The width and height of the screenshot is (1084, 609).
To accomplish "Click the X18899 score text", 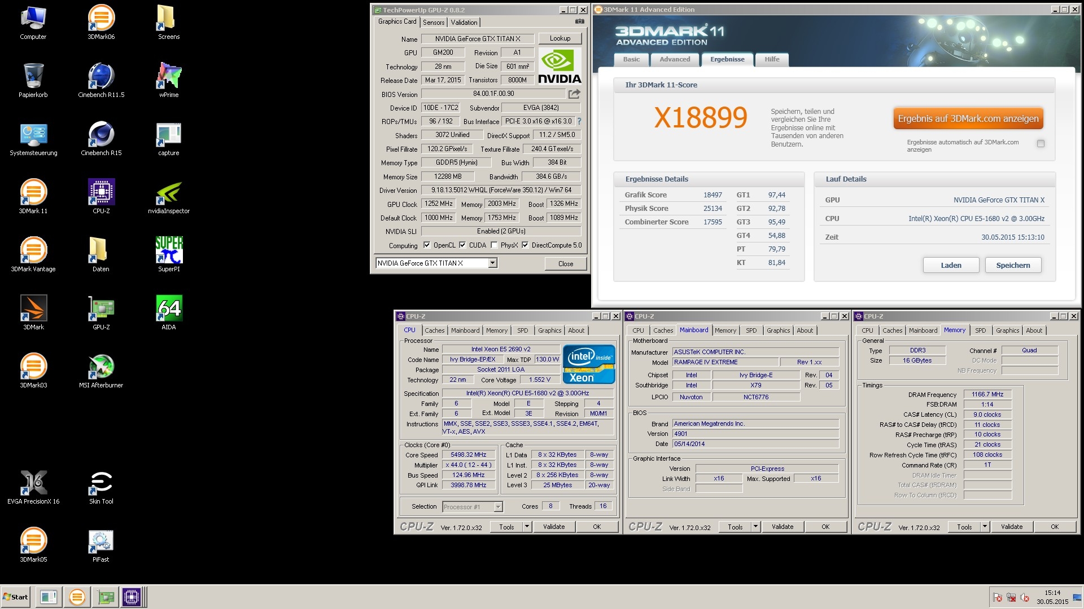I will pos(700,117).
